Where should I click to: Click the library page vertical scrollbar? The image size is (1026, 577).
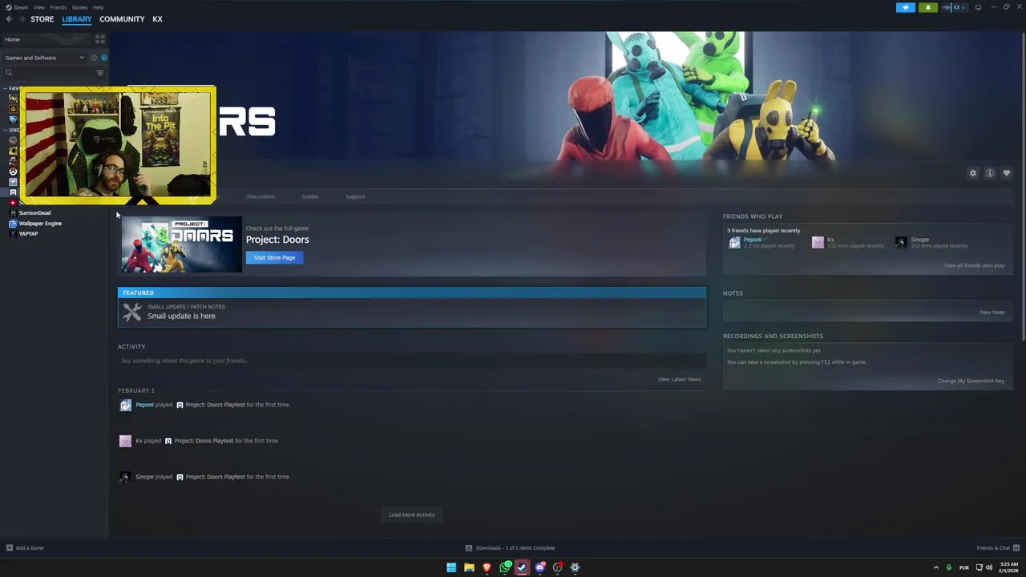point(1023,184)
